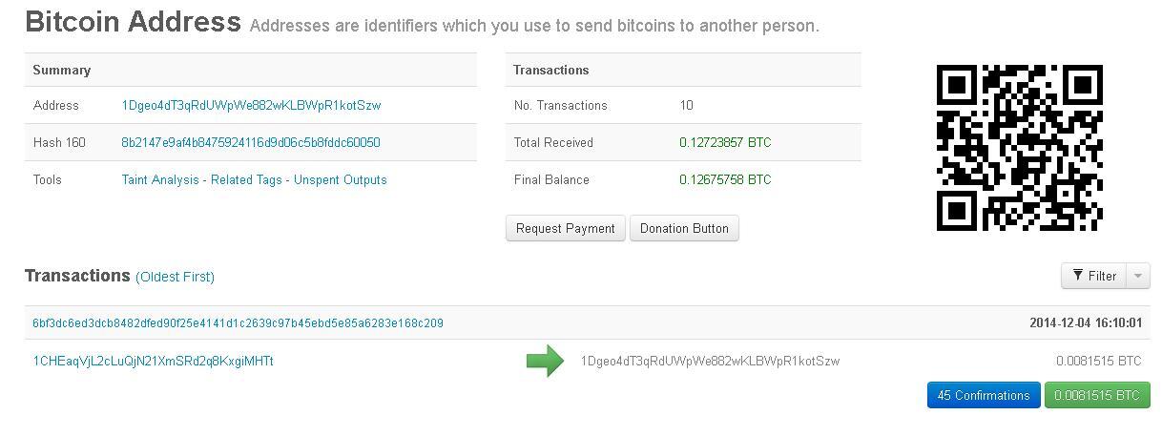Click the Total Received BTC amount
Image resolution: width=1162 pixels, height=436 pixels.
(725, 142)
